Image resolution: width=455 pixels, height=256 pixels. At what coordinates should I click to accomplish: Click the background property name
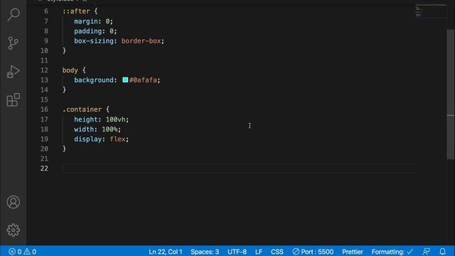click(x=94, y=80)
